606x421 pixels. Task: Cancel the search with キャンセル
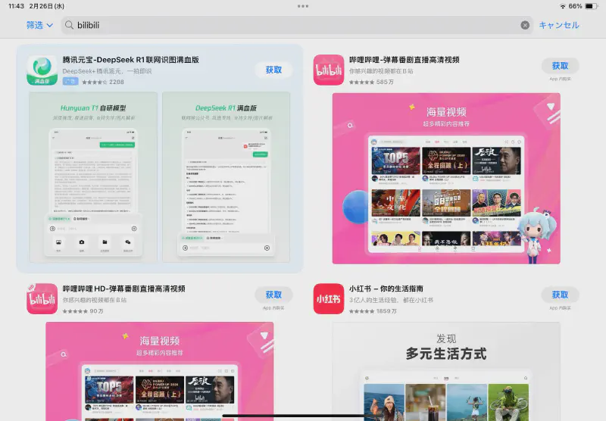(x=559, y=25)
